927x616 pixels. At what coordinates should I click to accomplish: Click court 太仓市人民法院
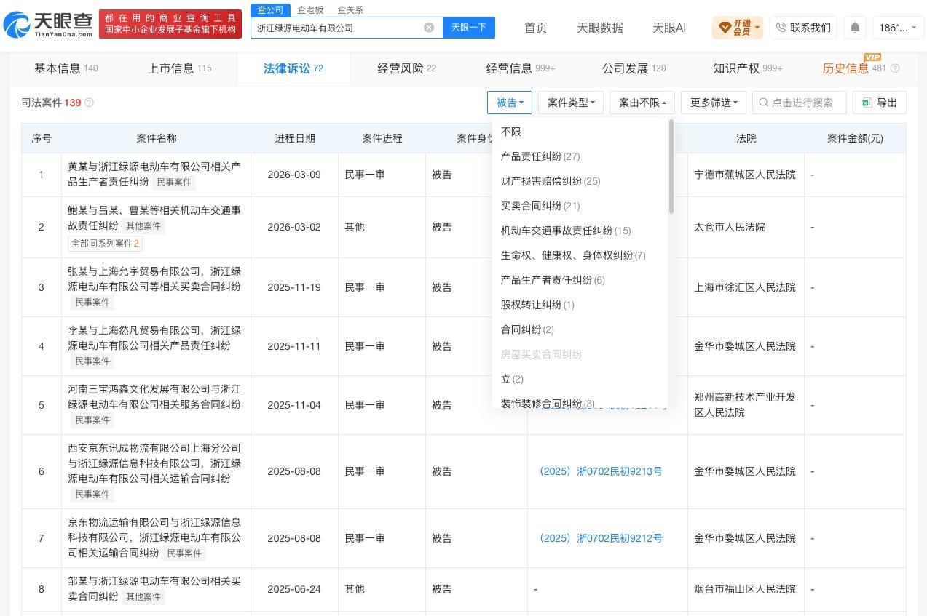[x=730, y=227]
